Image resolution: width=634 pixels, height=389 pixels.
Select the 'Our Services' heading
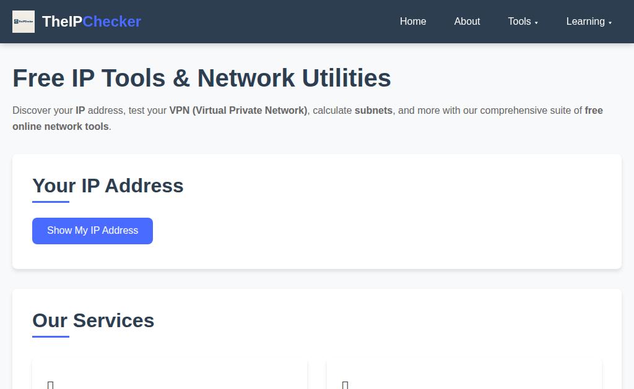point(93,321)
